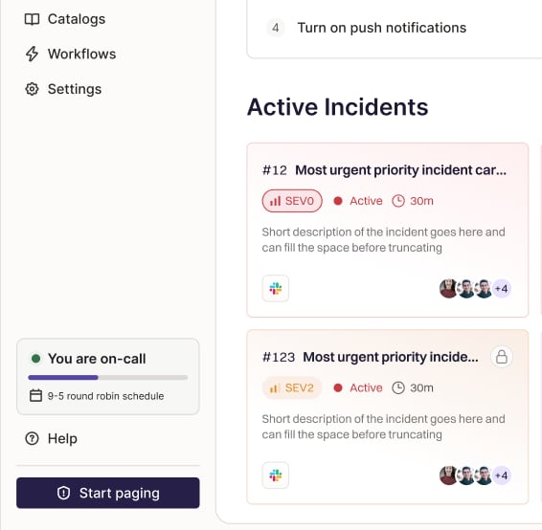Click the SEV0 severity badge
The height and width of the screenshot is (530, 542).
tap(292, 201)
